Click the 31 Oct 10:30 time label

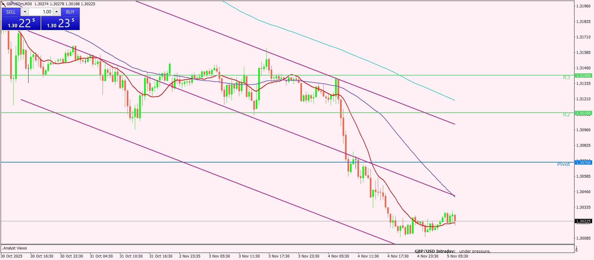[131, 256]
